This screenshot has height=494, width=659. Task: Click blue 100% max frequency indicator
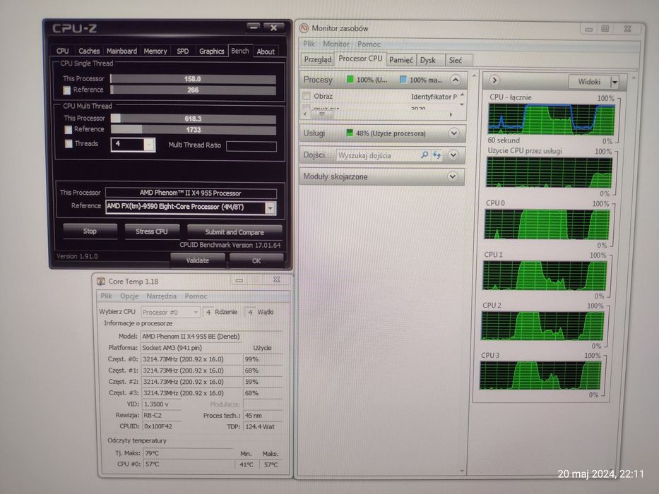(403, 79)
